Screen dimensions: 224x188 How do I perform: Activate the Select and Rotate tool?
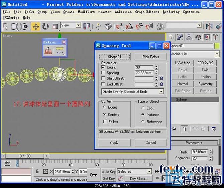(45, 26)
